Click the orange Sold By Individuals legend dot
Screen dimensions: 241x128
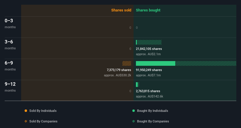coord(26,111)
